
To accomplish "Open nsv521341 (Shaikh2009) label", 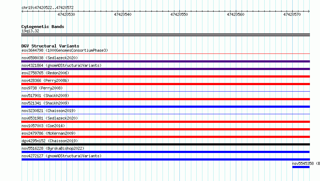I will pos(45,103).
